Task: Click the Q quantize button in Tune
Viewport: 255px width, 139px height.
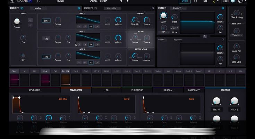Action: [30, 20]
